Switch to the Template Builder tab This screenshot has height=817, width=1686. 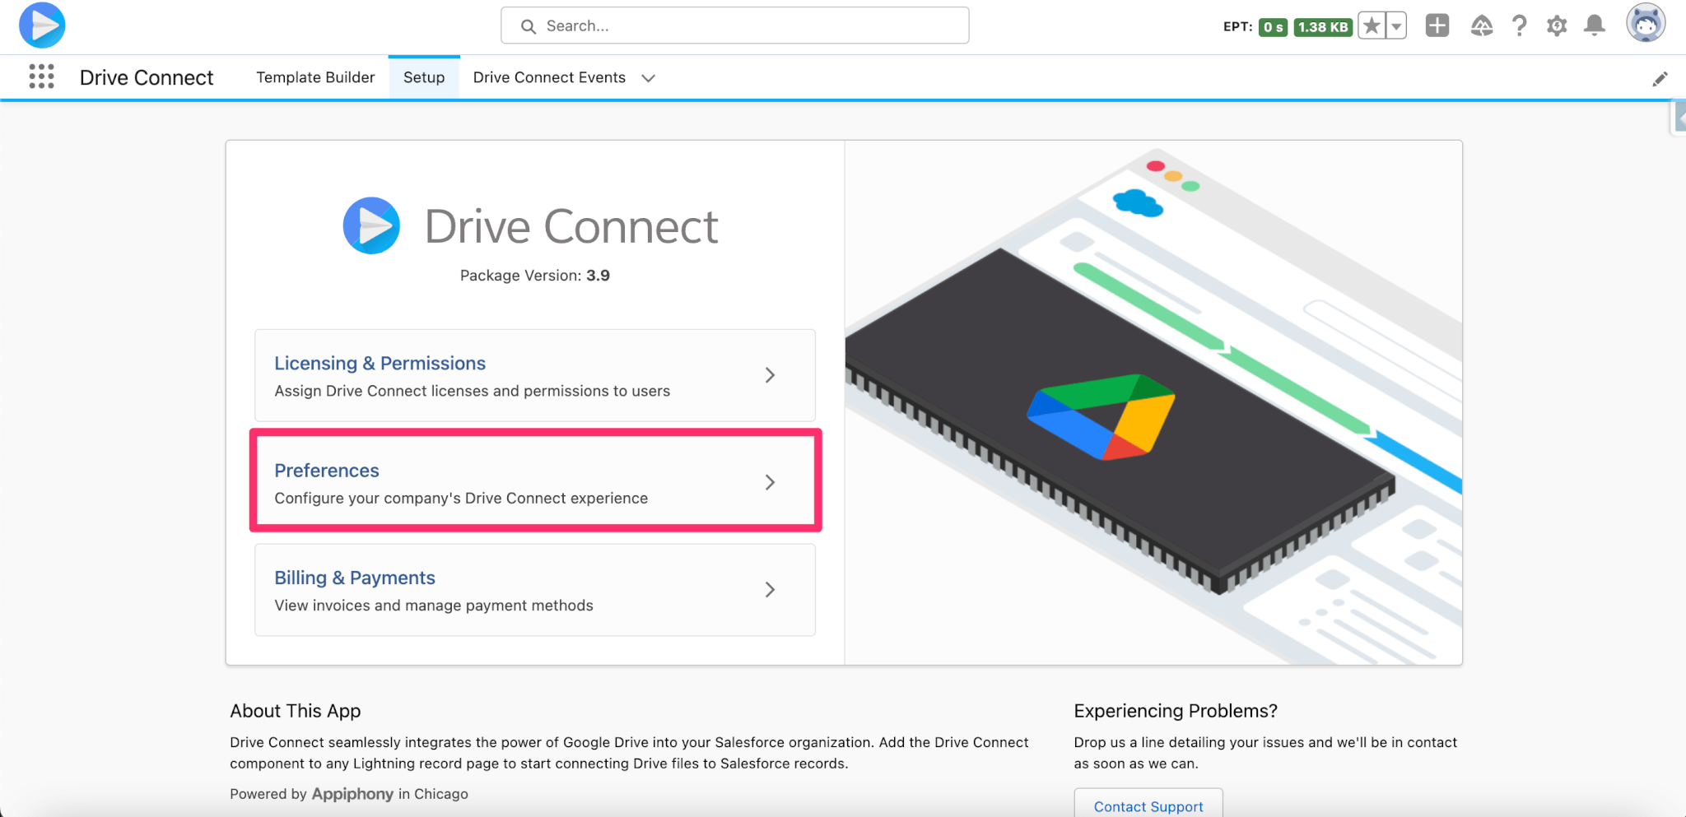tap(315, 77)
